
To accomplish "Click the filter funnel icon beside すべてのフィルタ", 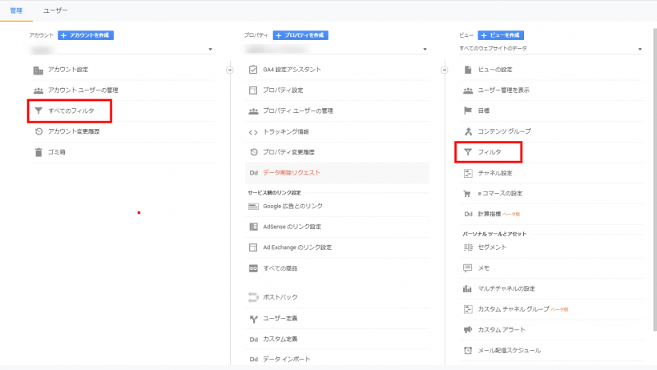I will click(38, 111).
